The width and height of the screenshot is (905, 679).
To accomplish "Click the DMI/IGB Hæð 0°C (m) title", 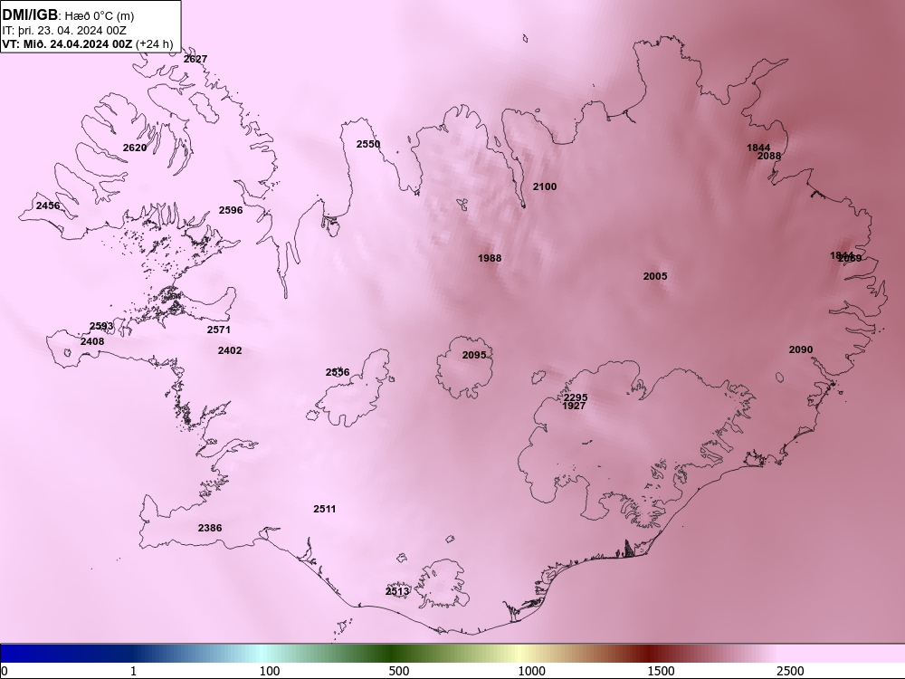I will pyautogui.click(x=68, y=15).
